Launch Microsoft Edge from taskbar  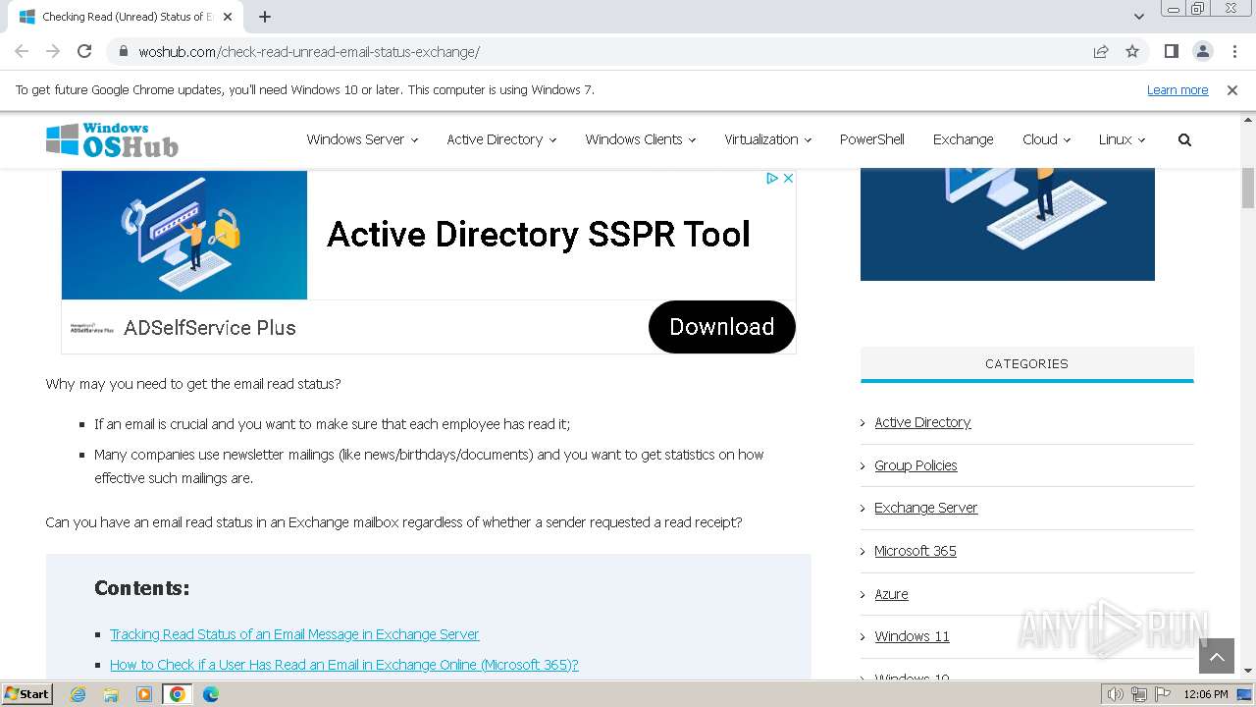point(211,694)
